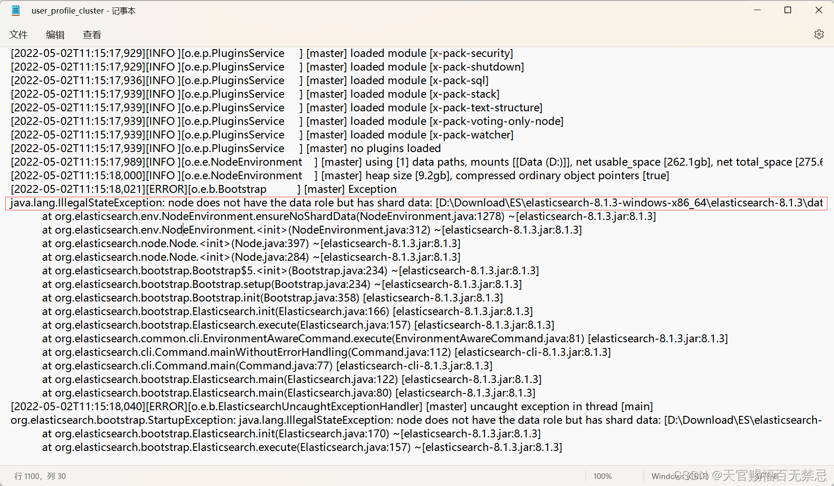This screenshot has height=486, width=834.
Task: Click the Elasticsearch.java:166 stack trace line
Action: [288, 312]
